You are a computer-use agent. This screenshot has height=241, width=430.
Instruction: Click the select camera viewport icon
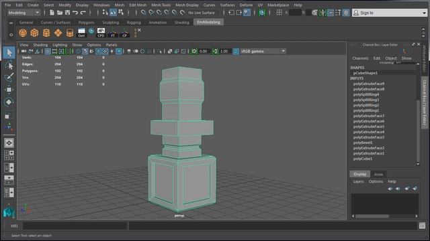point(24,51)
